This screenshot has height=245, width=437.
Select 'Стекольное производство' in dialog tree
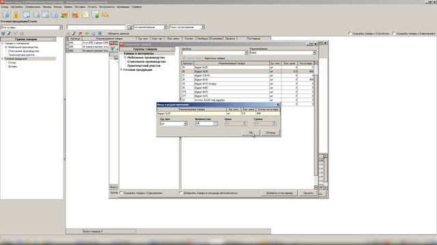[x=147, y=62]
